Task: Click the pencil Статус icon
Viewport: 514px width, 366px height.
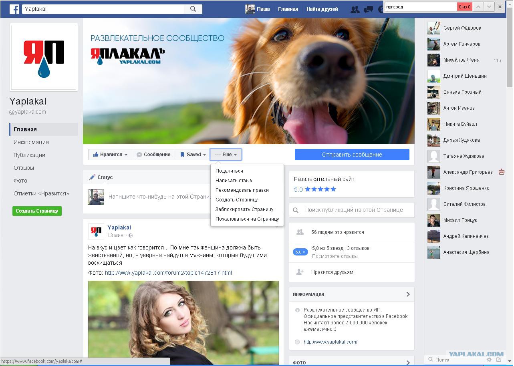Action: click(x=92, y=177)
